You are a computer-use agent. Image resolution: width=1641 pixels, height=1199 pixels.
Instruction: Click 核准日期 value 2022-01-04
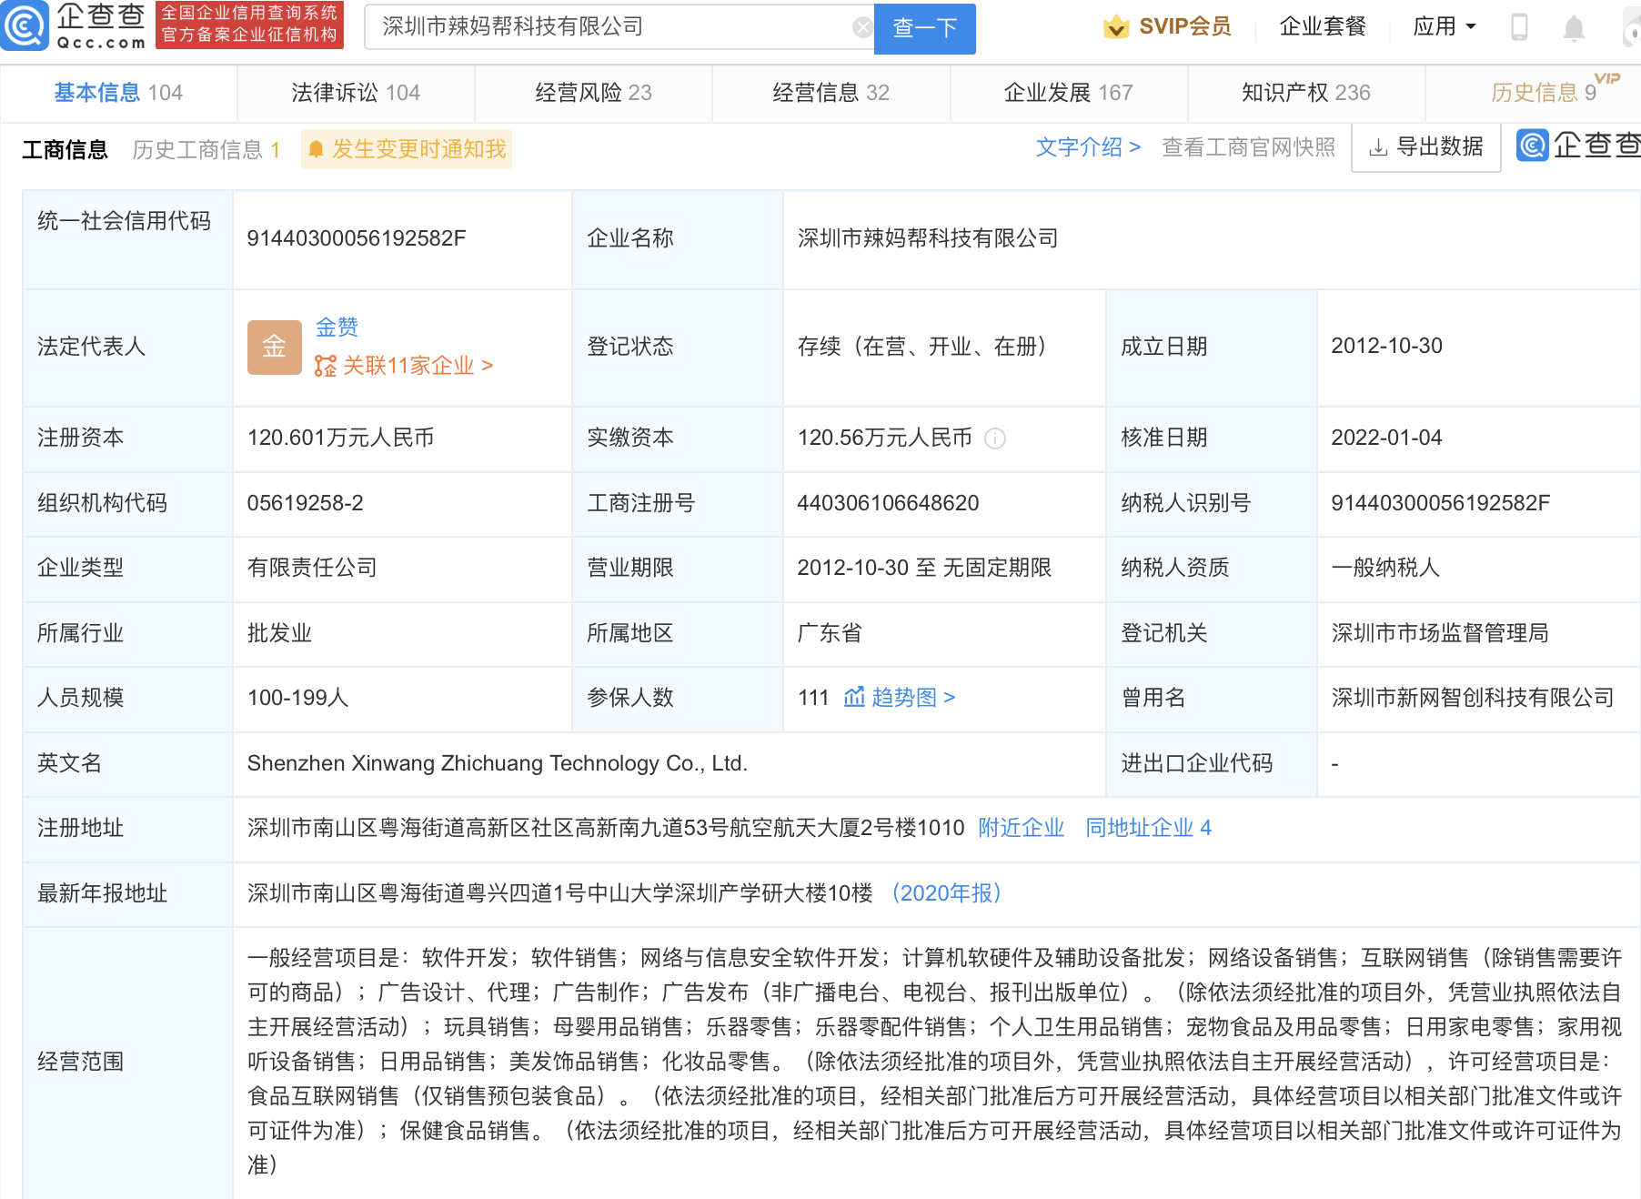tap(1386, 438)
